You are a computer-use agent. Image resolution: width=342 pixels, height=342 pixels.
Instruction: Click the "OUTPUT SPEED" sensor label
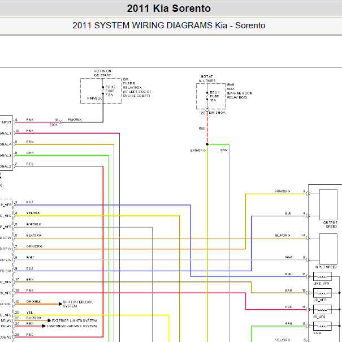point(330,224)
